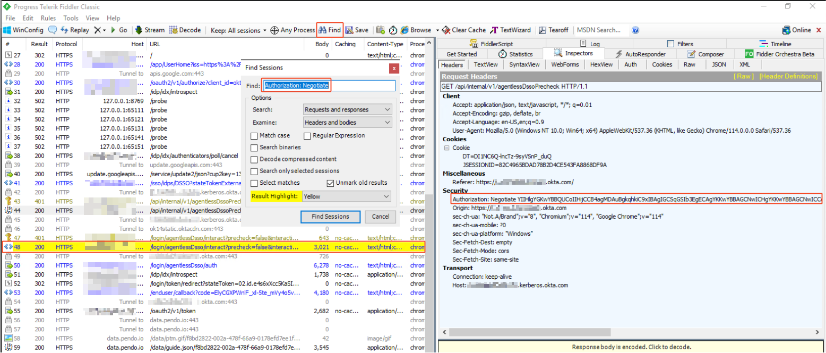This screenshot has height=353, width=826.
Task: Click the timer stopwatch icon
Action: coord(393,30)
